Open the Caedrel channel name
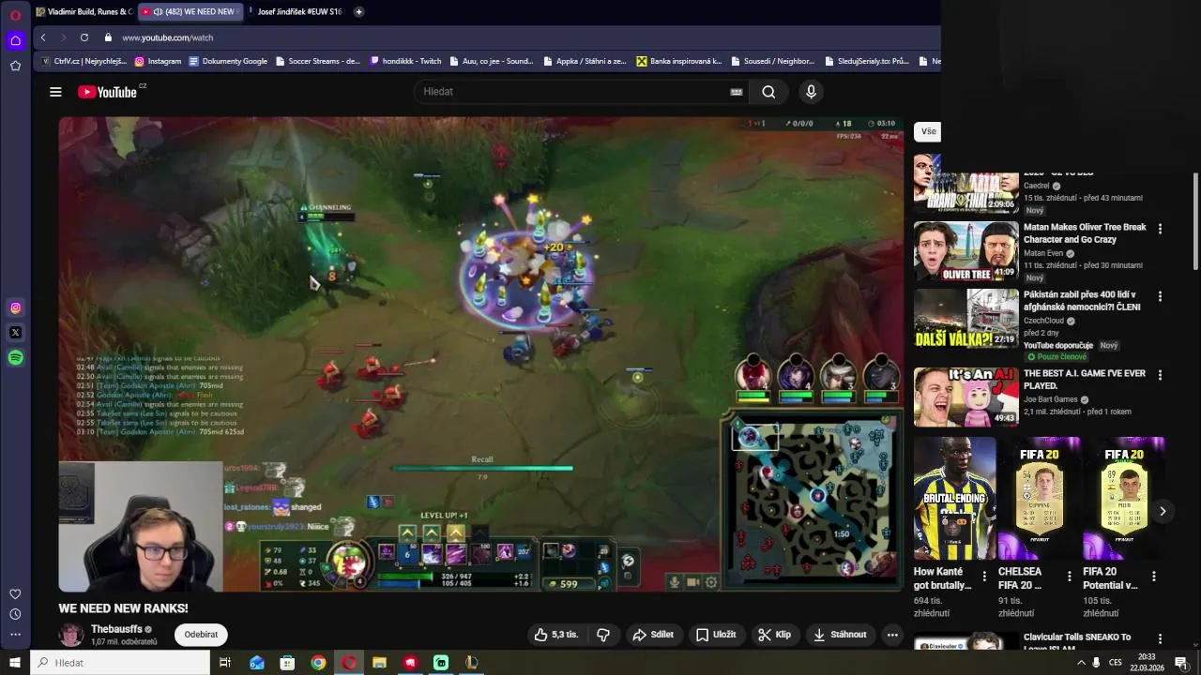 (x=1036, y=186)
